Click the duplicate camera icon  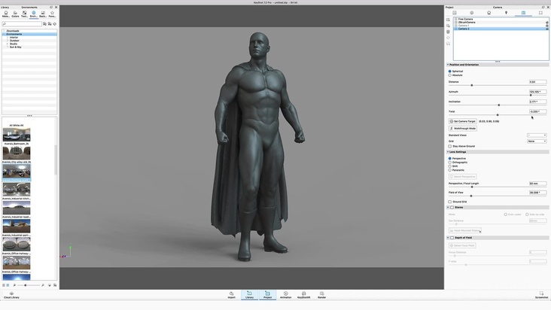(x=448, y=26)
